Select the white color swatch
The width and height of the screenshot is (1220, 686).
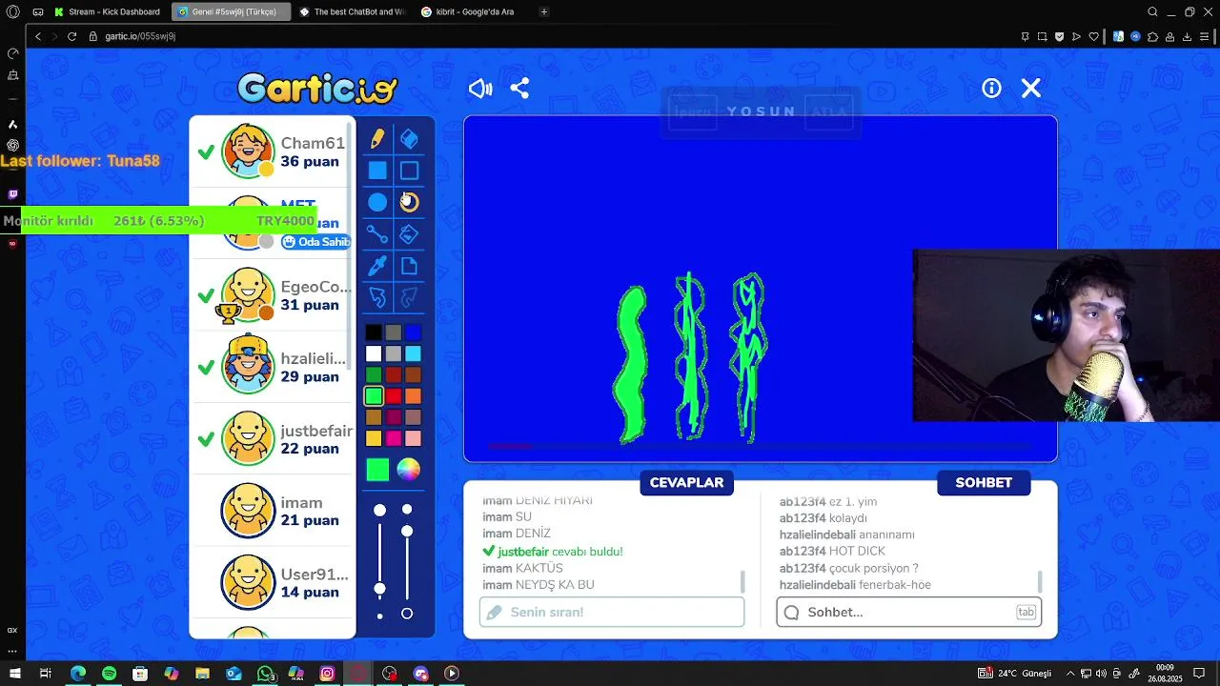coord(374,353)
